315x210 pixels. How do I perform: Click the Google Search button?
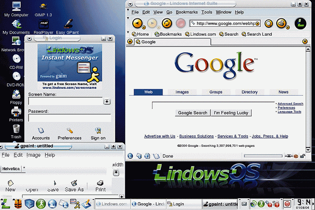[192, 113]
